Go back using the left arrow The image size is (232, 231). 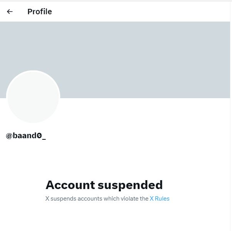tap(10, 12)
